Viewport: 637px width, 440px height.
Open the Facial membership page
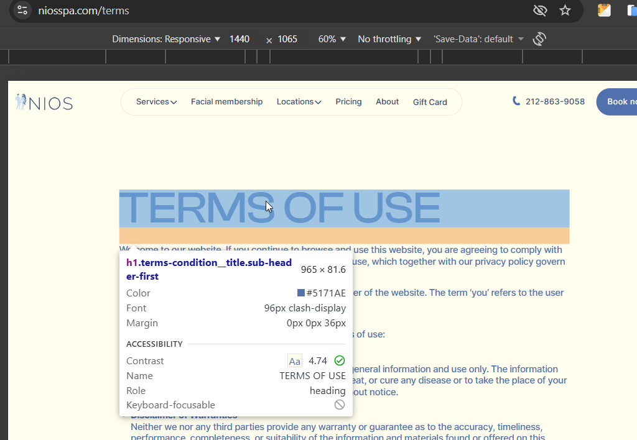[x=226, y=102]
